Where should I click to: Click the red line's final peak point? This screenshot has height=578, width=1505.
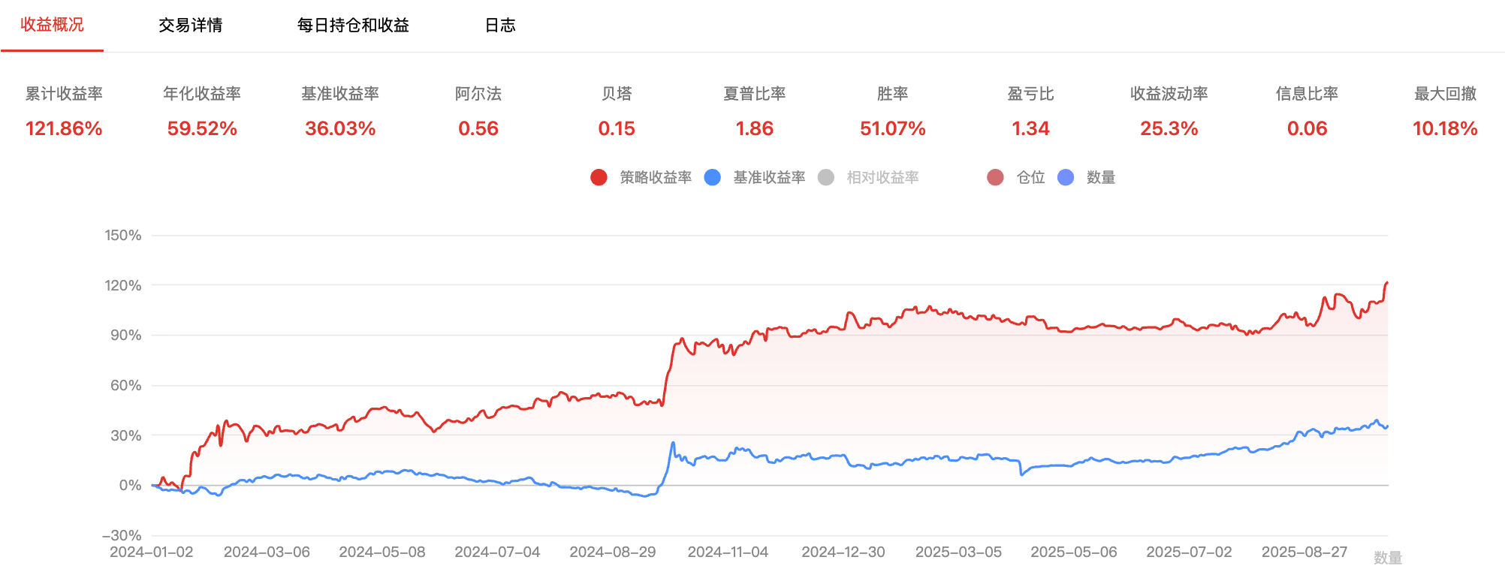coord(1386,282)
